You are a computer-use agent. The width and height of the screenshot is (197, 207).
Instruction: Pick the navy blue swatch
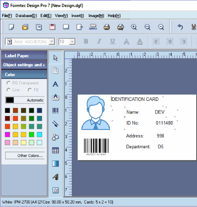click(39, 111)
